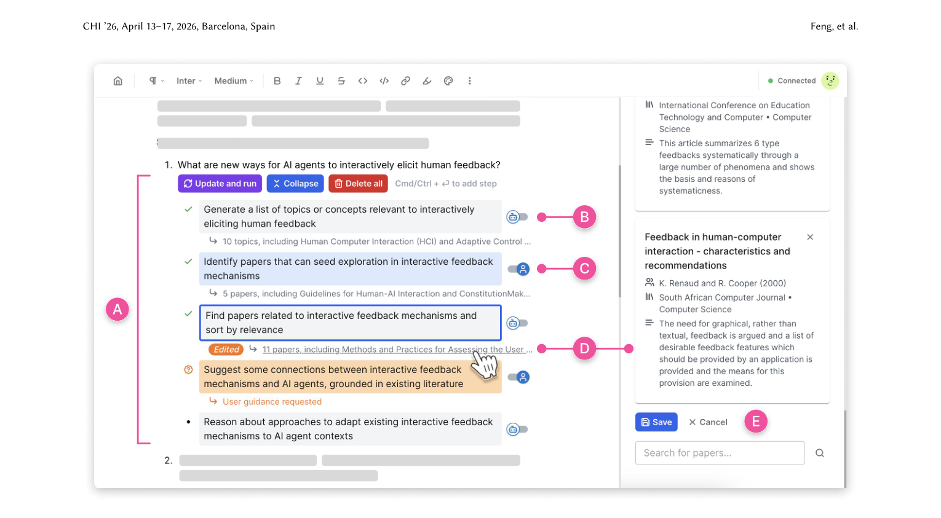The width and height of the screenshot is (941, 518).
Task: Select the Suggest some connections step
Action: coord(351,377)
